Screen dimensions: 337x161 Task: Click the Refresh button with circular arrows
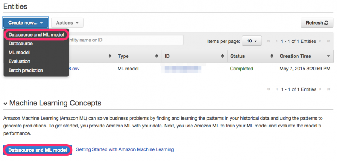317,23
